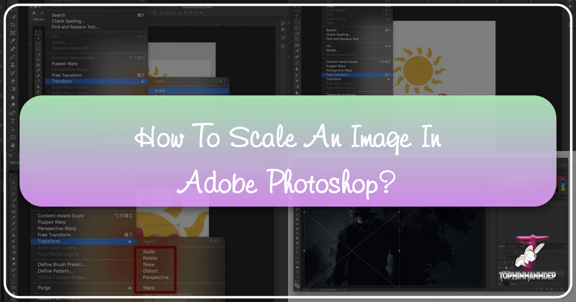This screenshot has width=576, height=302.
Task: Select the Crop tool in top-left toolbar
Action: pyautogui.click(x=13, y=24)
